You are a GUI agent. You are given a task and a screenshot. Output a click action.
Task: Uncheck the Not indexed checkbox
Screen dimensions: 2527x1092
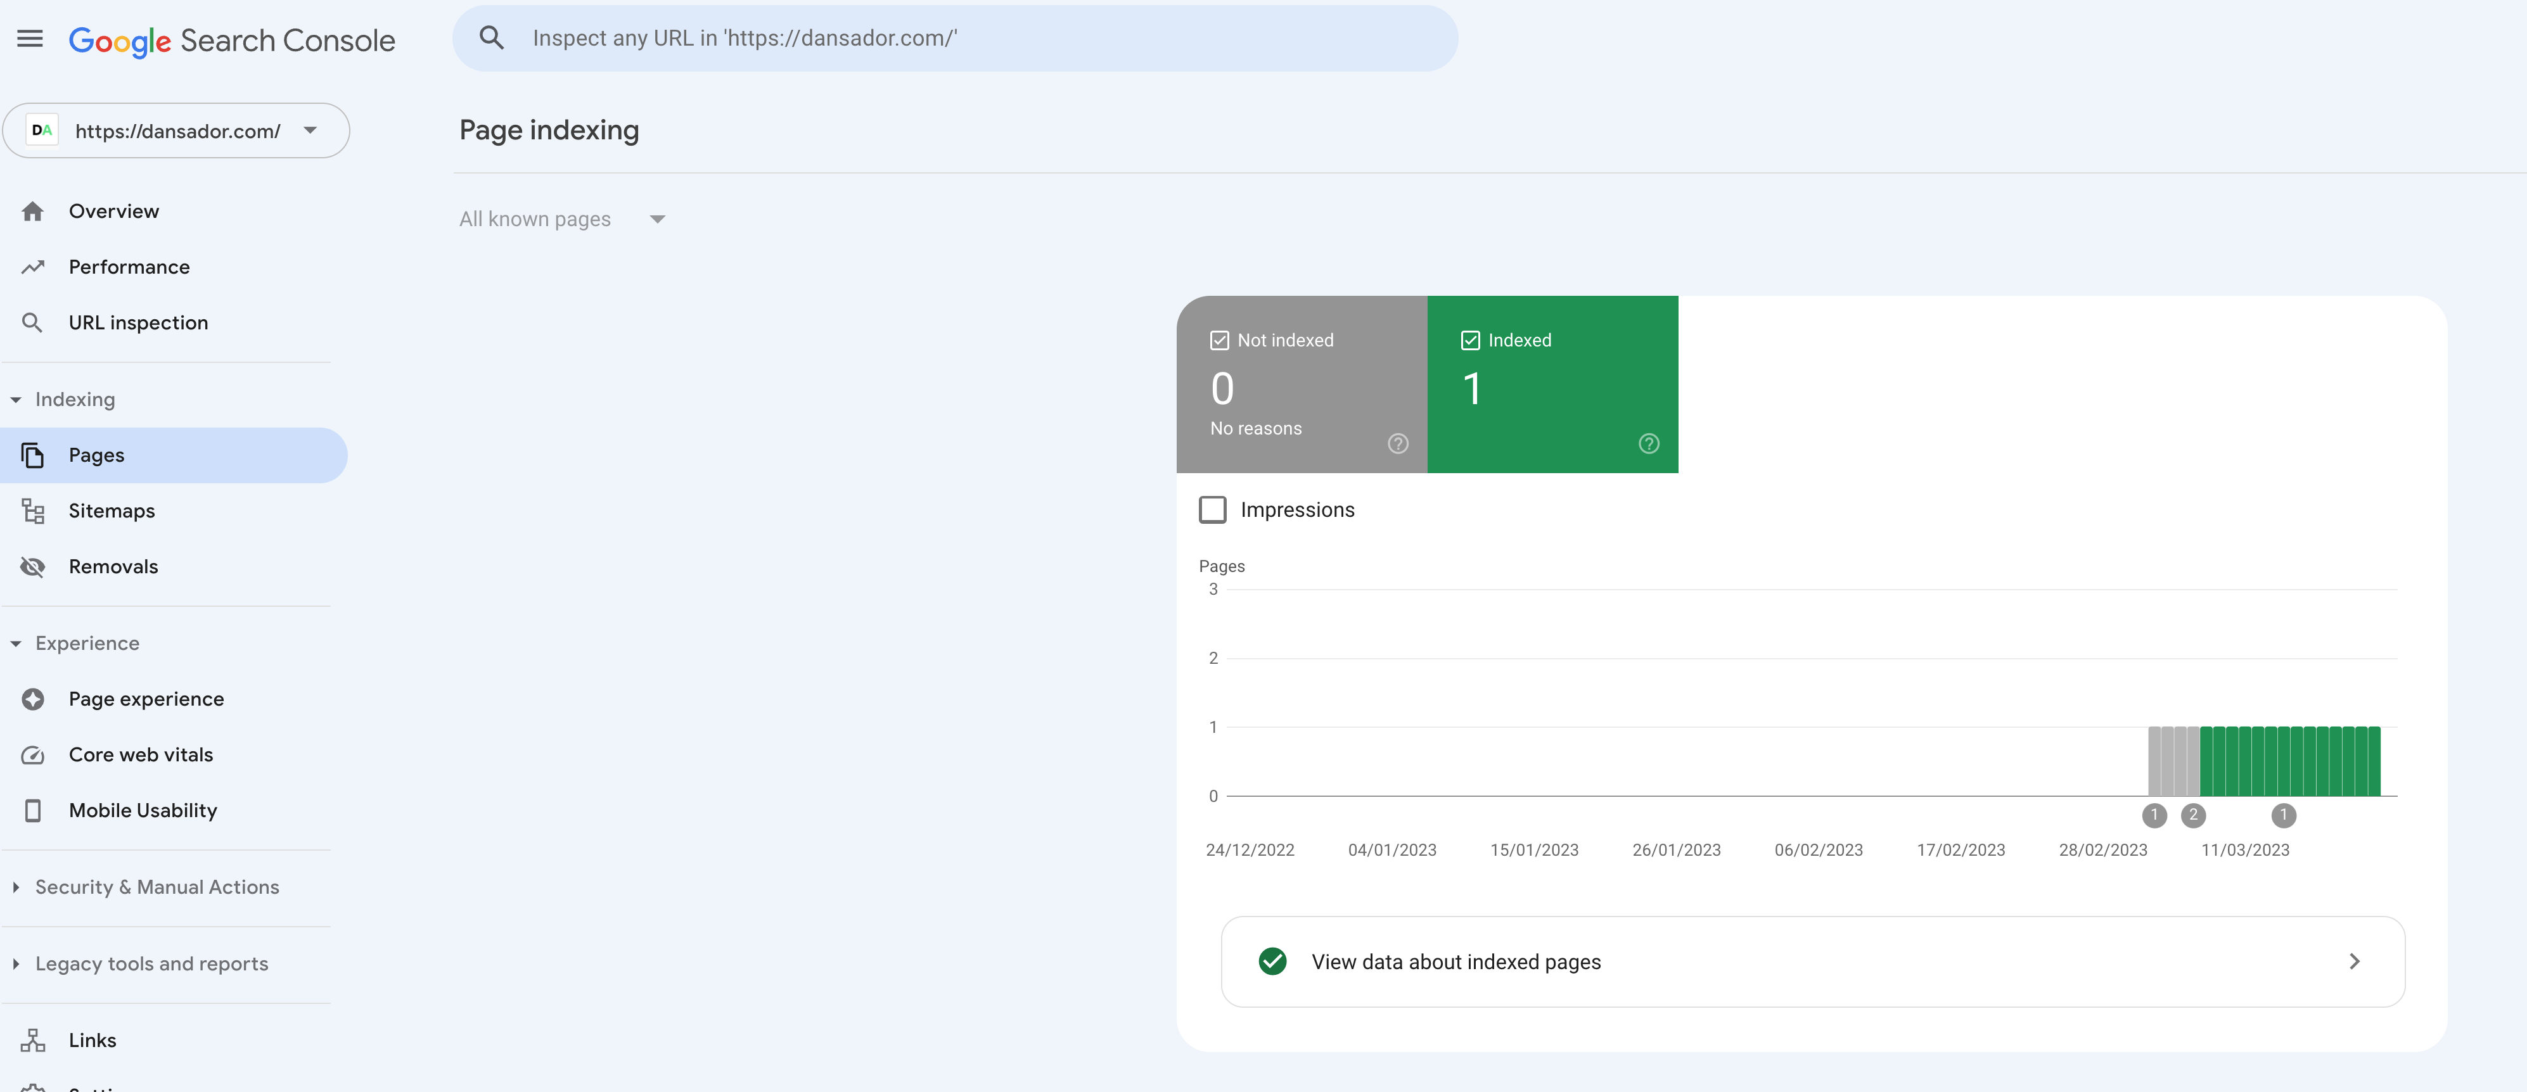[x=1219, y=341]
